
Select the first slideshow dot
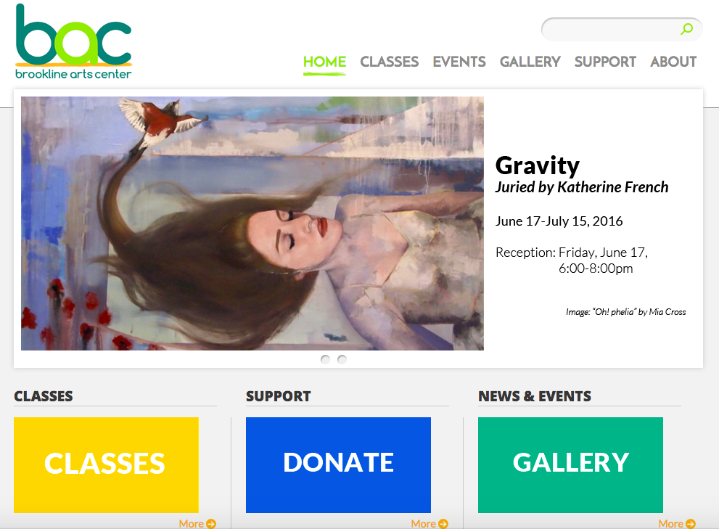[325, 359]
